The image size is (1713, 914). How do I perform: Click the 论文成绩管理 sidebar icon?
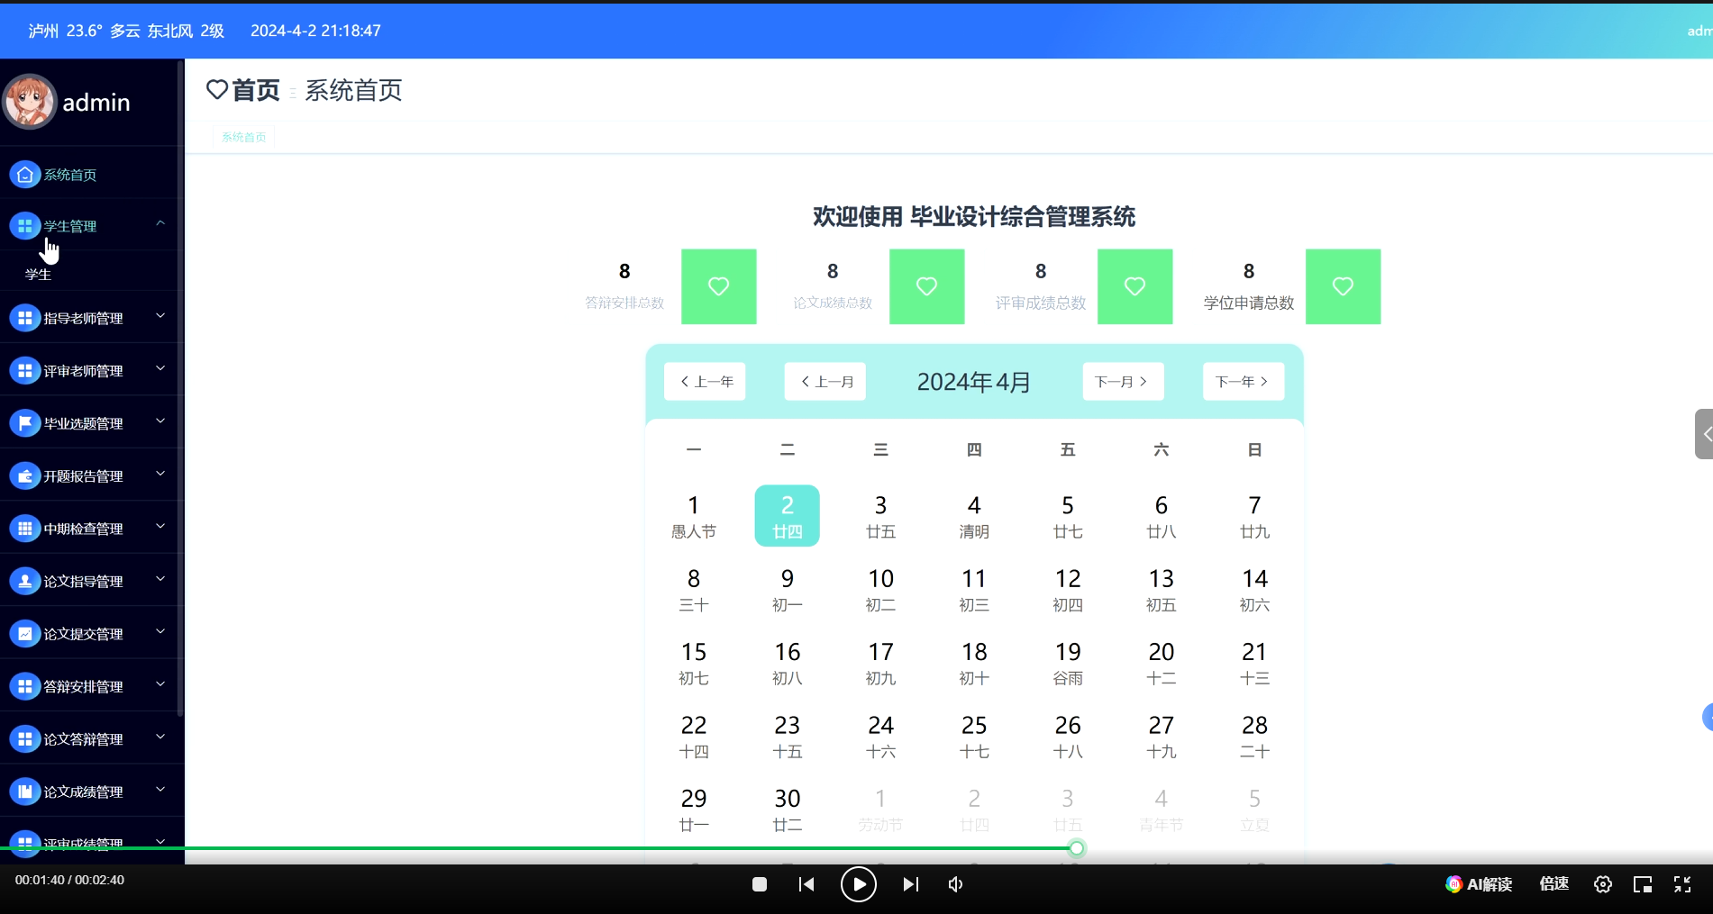click(25, 792)
